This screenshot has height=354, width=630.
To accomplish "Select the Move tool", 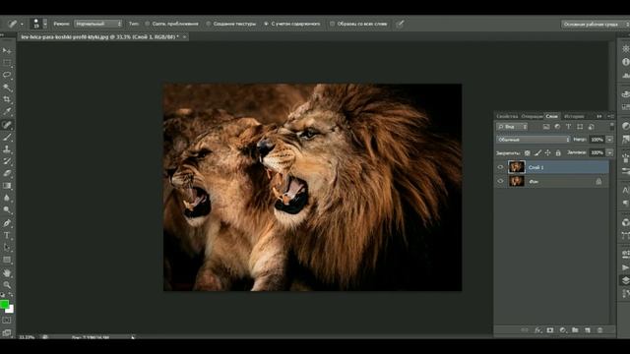I will [7, 50].
